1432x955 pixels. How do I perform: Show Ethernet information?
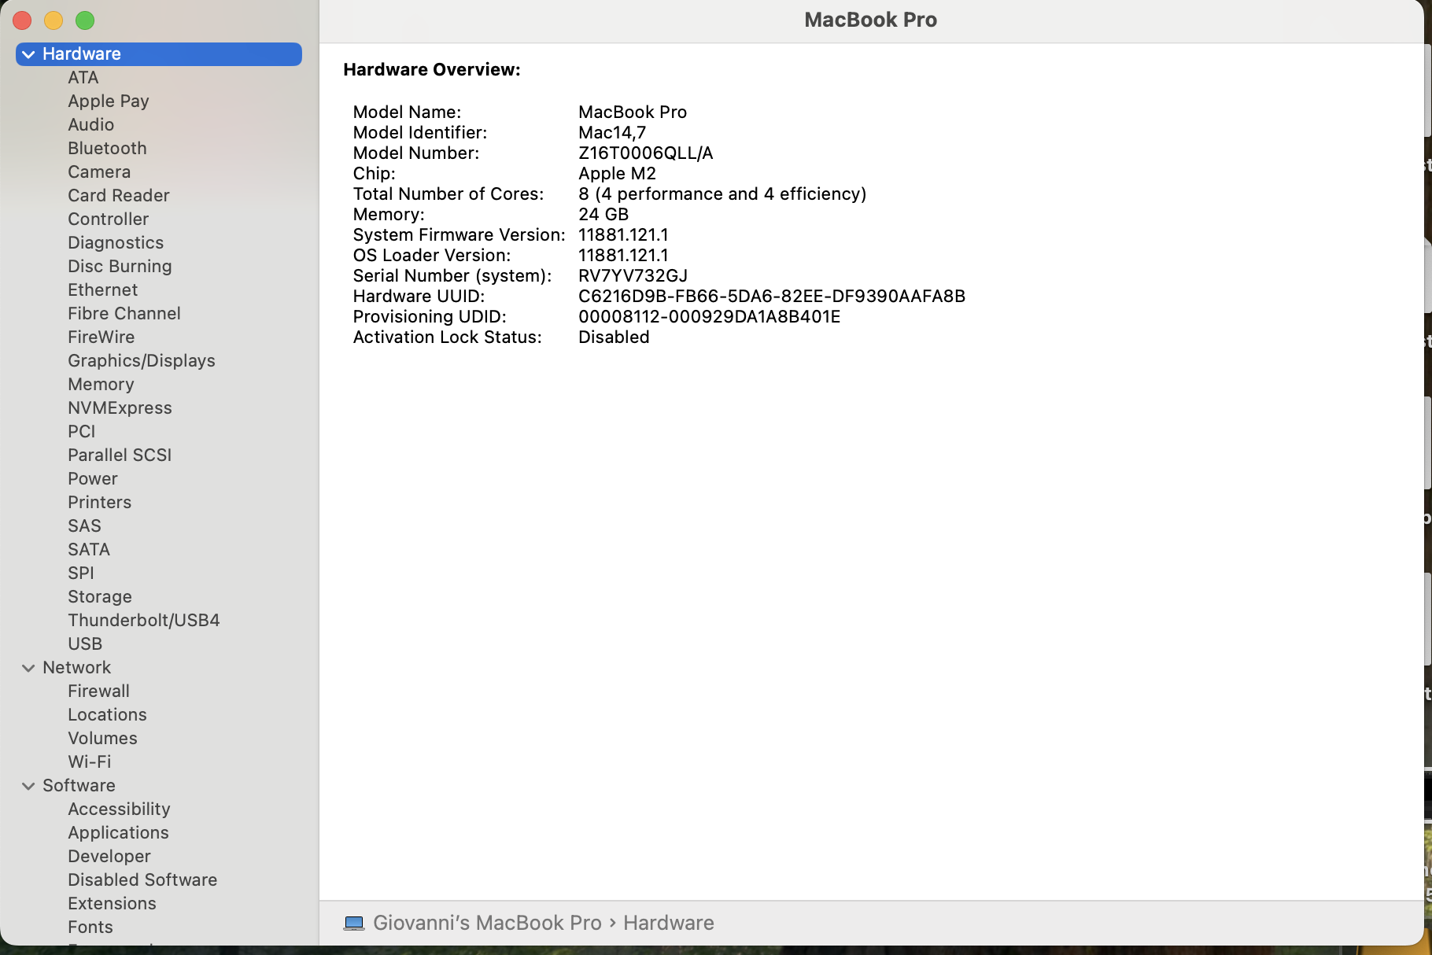click(103, 290)
